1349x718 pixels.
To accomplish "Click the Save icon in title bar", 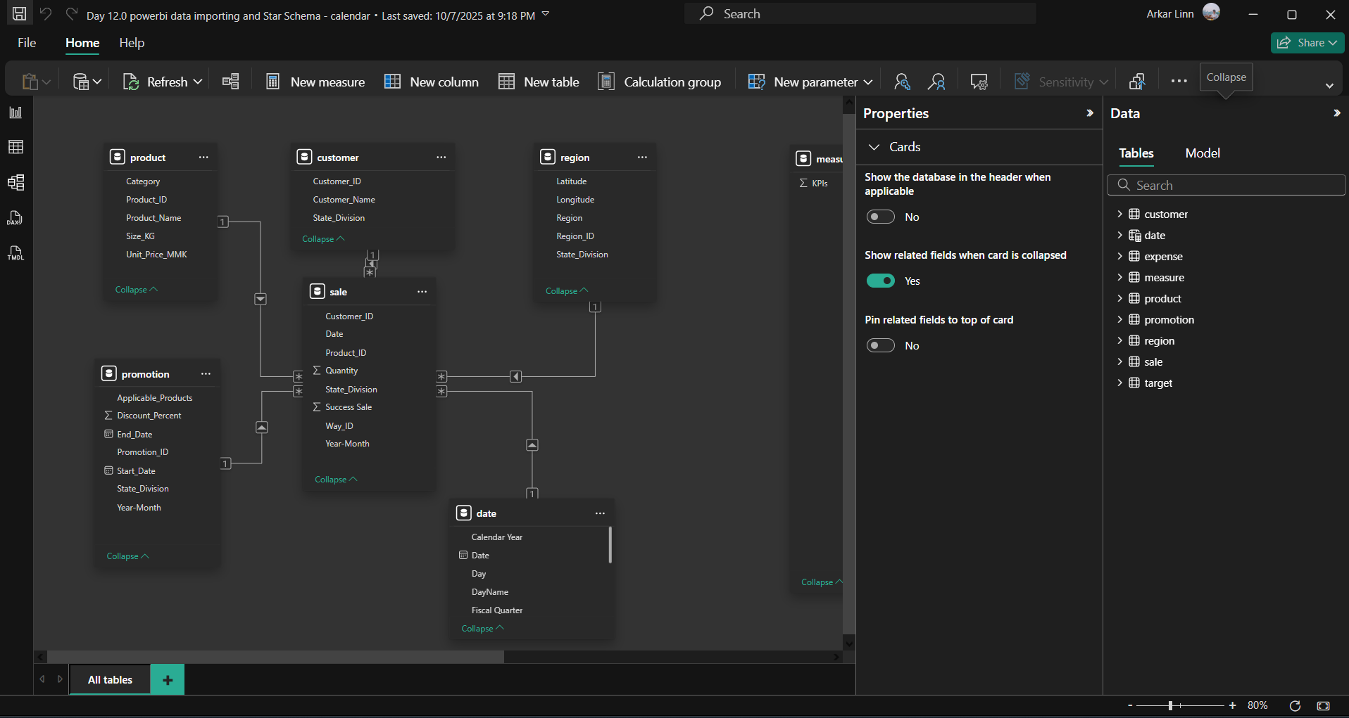I will click(20, 14).
